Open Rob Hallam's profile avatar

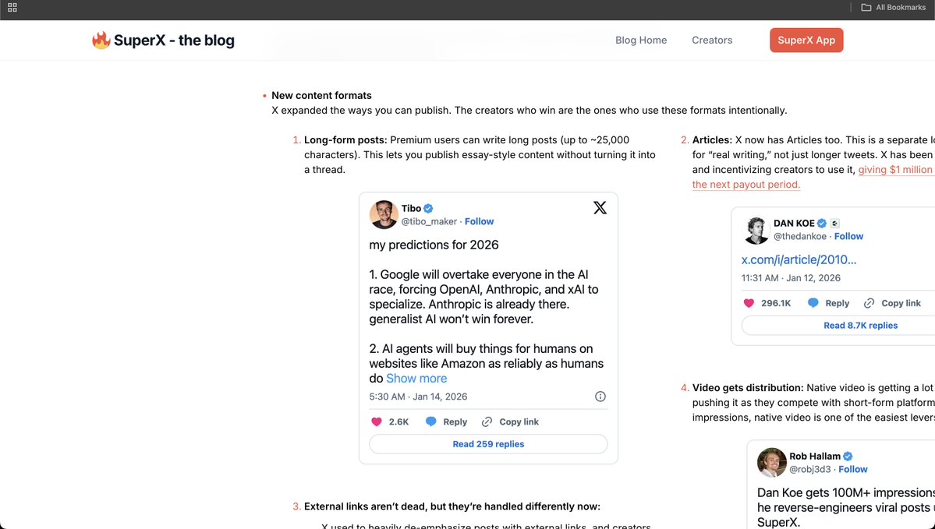(x=771, y=463)
